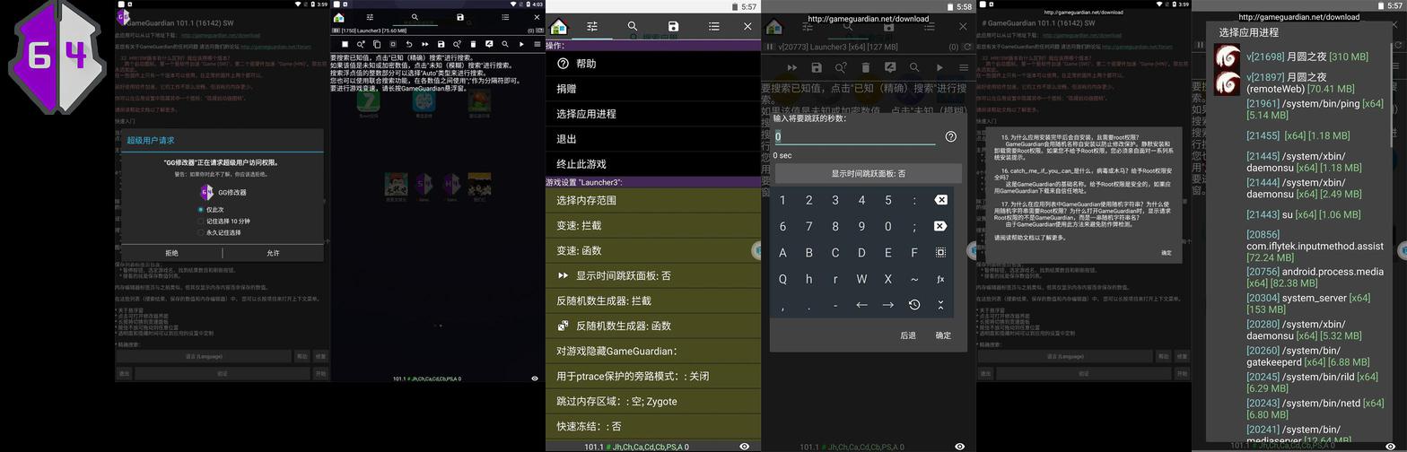
Task: Tap the select-all dotted square keypad key
Action: (940, 253)
